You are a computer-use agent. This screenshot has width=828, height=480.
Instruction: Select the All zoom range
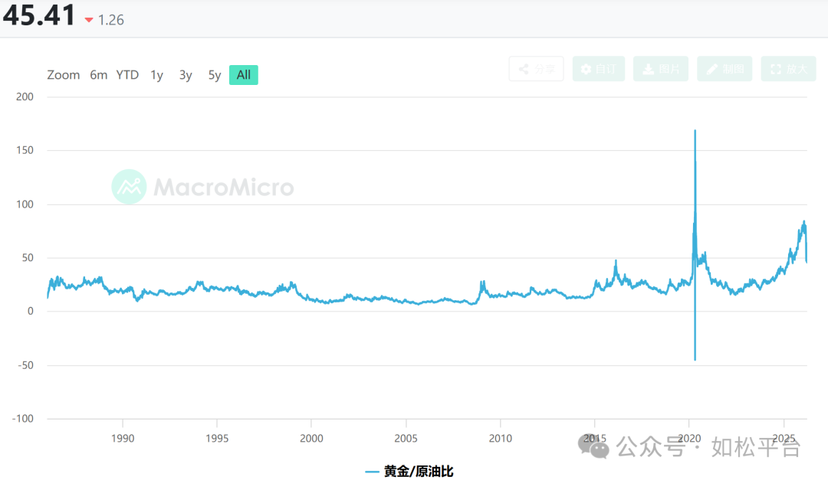[244, 75]
